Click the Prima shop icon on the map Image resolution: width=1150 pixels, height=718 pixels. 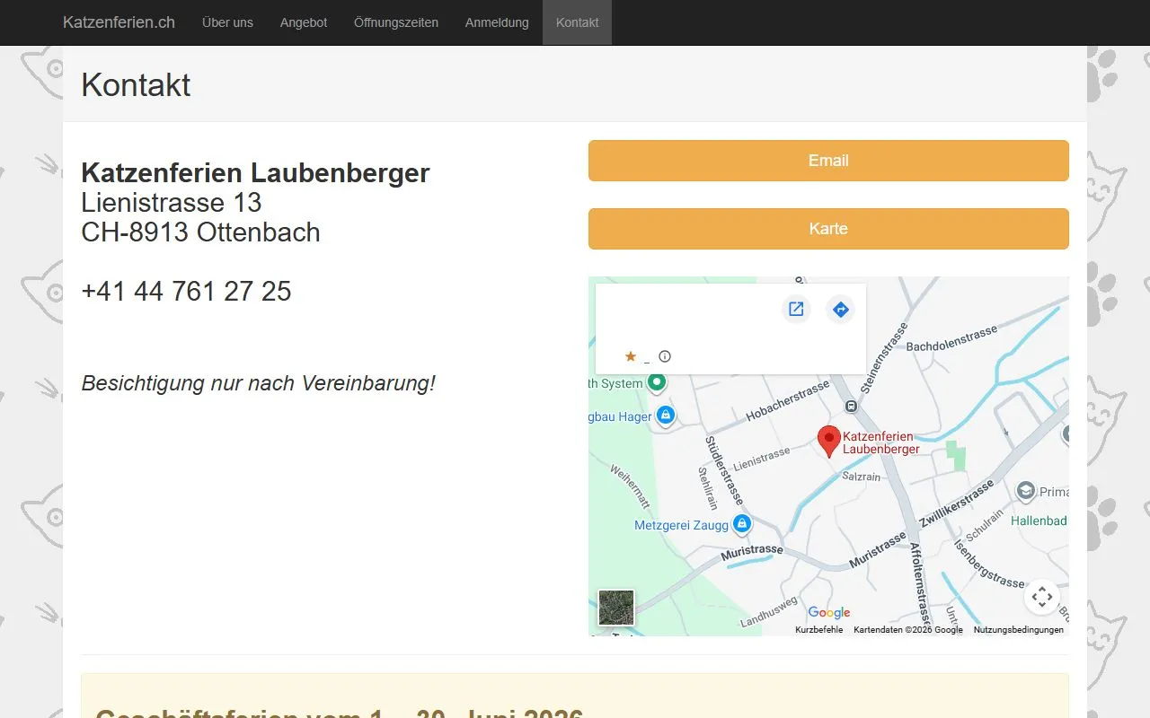[1025, 491]
